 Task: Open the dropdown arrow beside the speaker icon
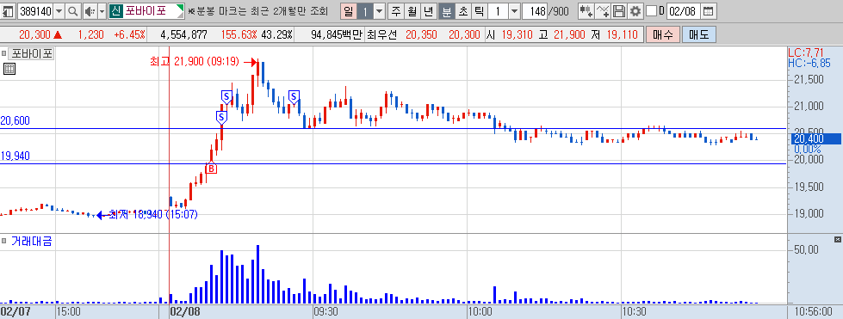pos(102,10)
